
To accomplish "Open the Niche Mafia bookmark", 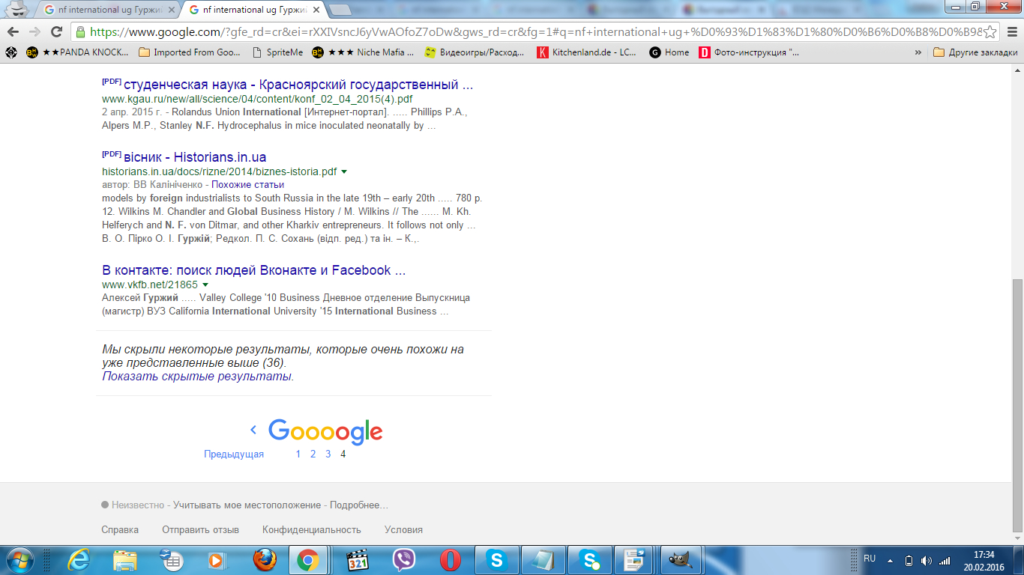I will point(363,52).
